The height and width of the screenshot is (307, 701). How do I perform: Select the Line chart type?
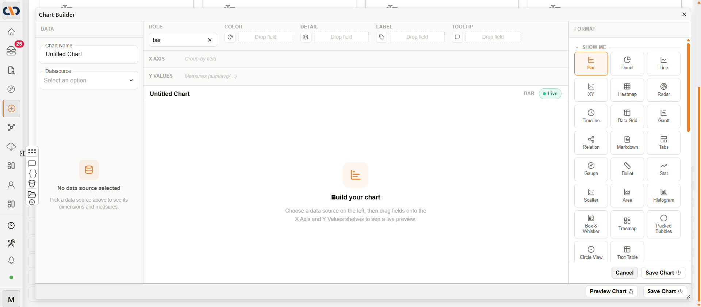[663, 63]
